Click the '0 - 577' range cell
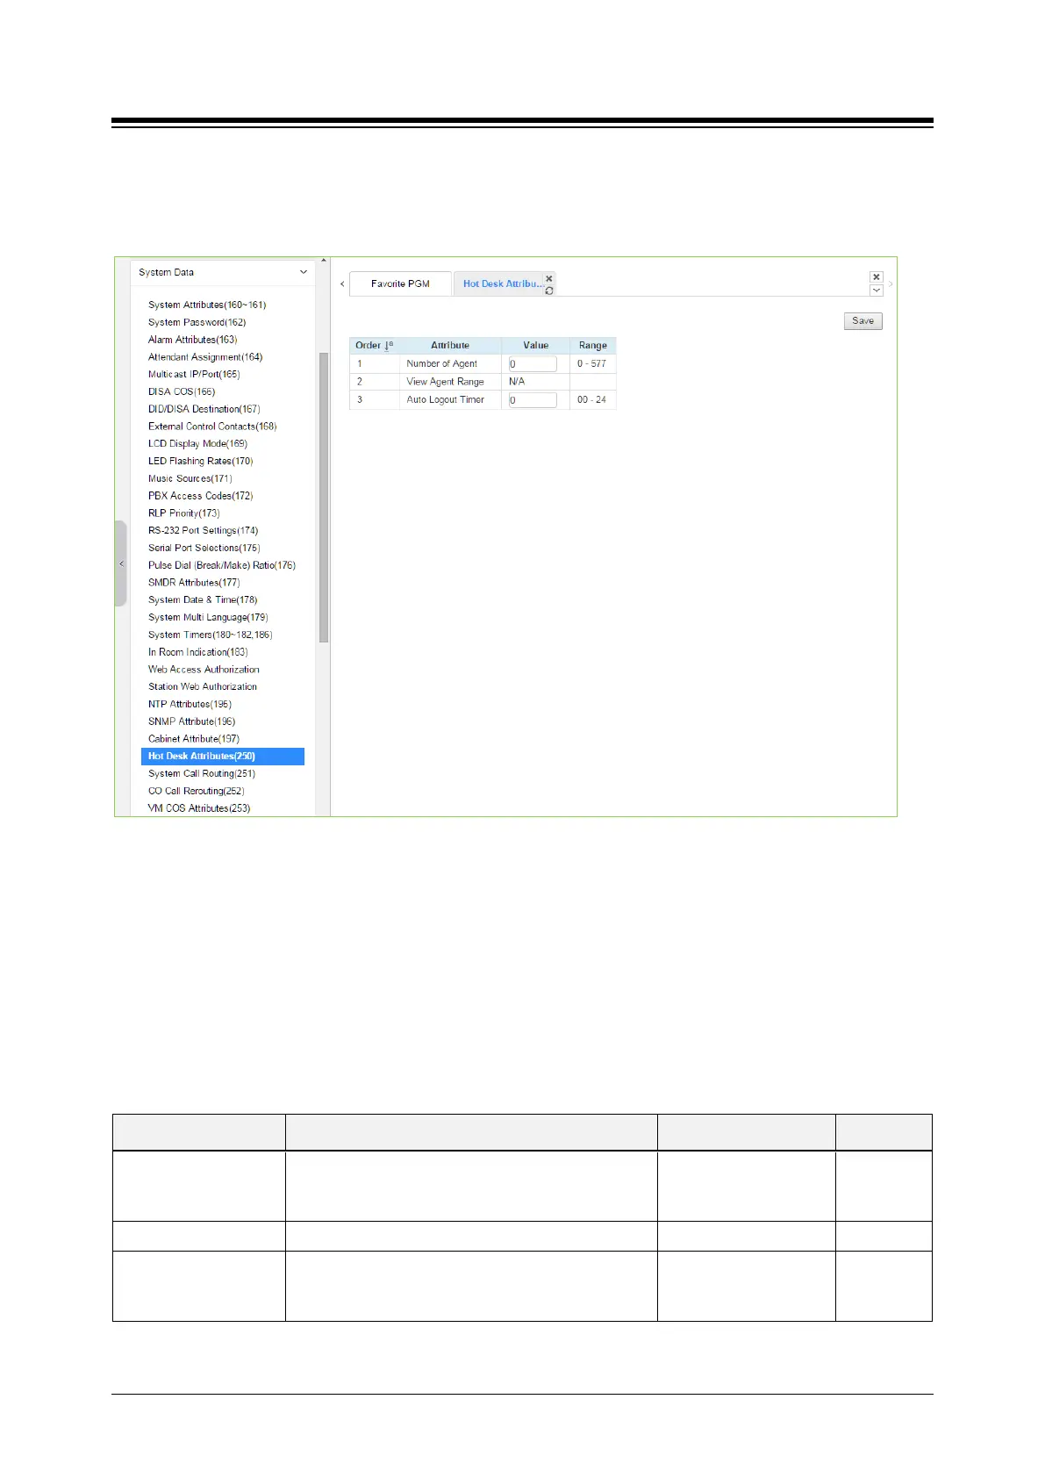 point(591,363)
